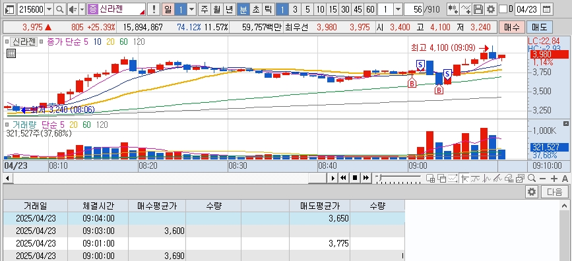Choose the 60-minute interval tab
Screen dimensions: 572x261
[370, 9]
